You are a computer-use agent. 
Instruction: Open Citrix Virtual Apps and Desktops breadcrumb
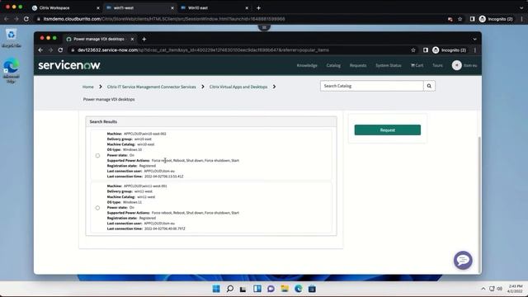coord(238,87)
